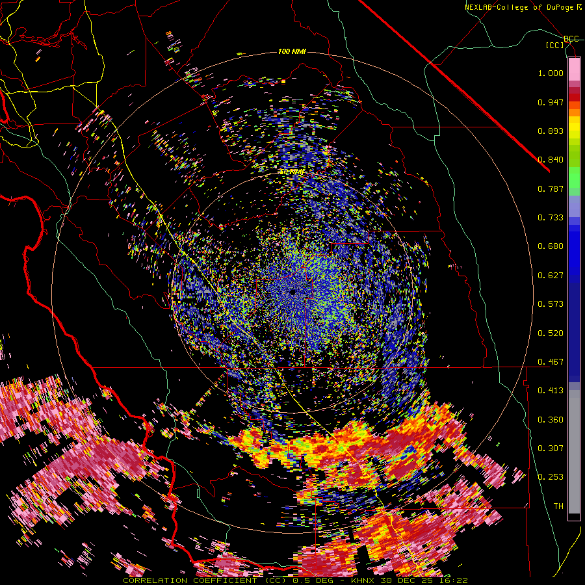
Task: Click the 0.360 scale value
Action: pos(551,420)
